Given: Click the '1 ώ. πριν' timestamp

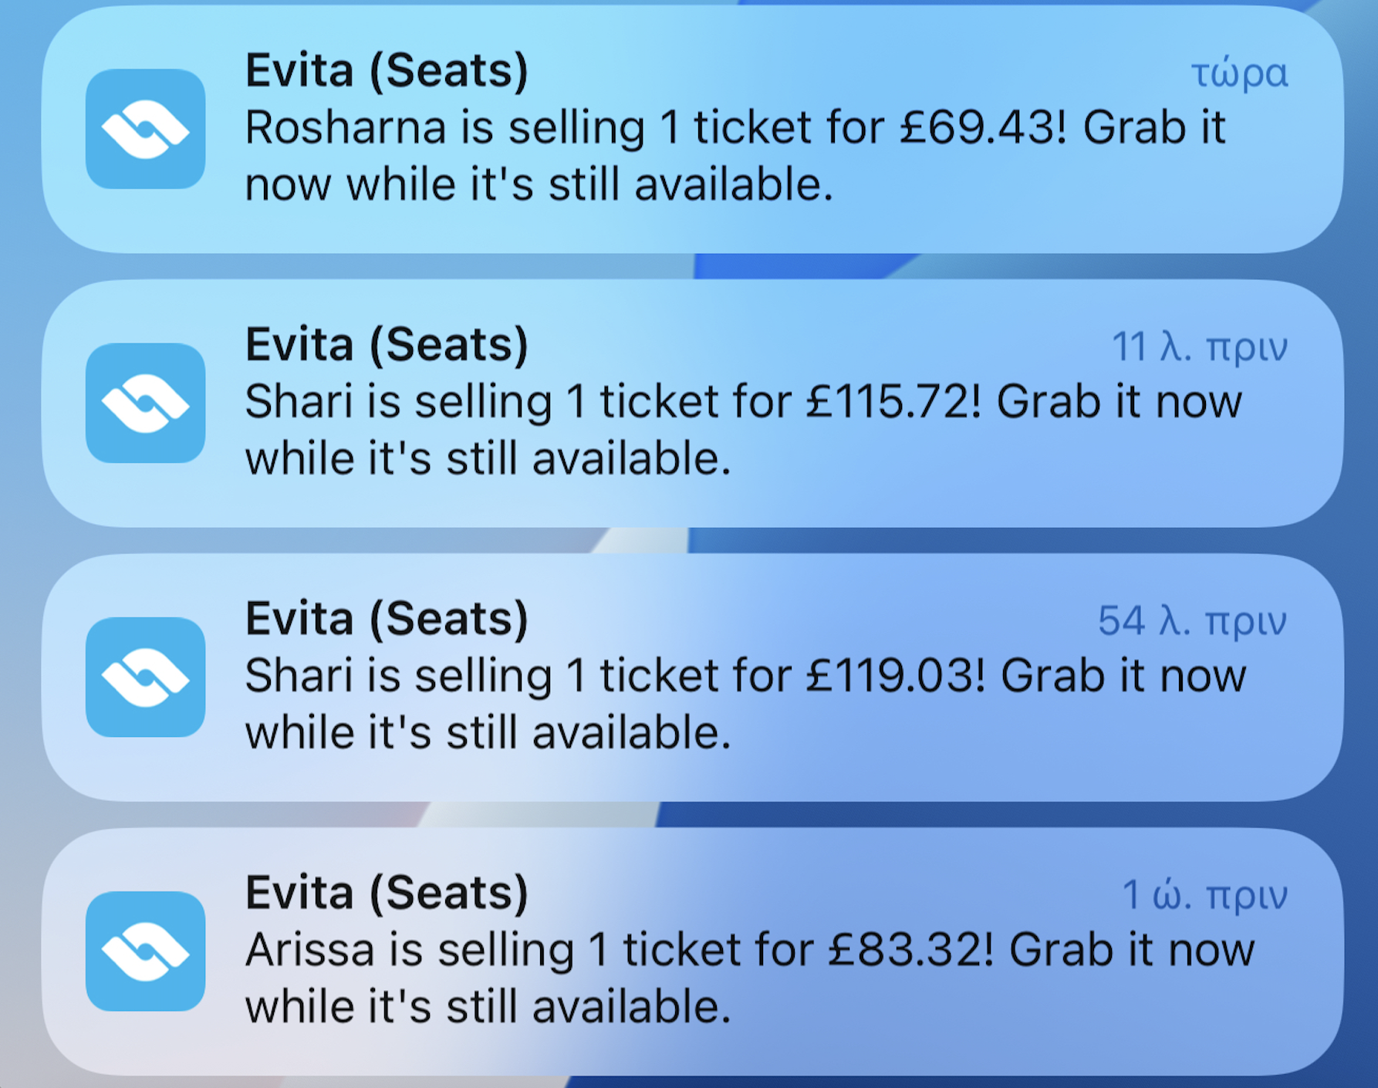Looking at the screenshot, I should tap(1204, 895).
